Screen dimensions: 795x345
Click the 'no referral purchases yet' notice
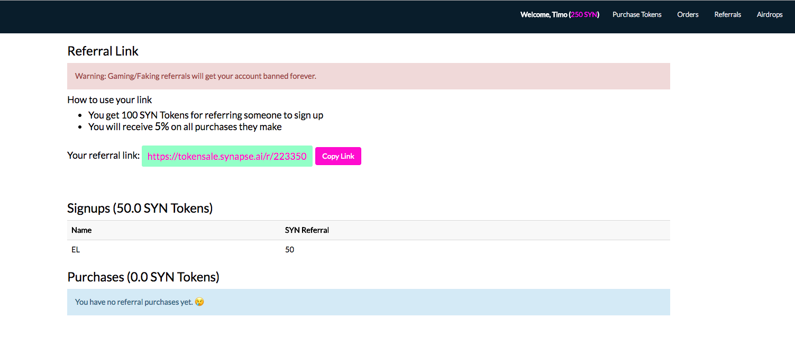click(x=369, y=302)
